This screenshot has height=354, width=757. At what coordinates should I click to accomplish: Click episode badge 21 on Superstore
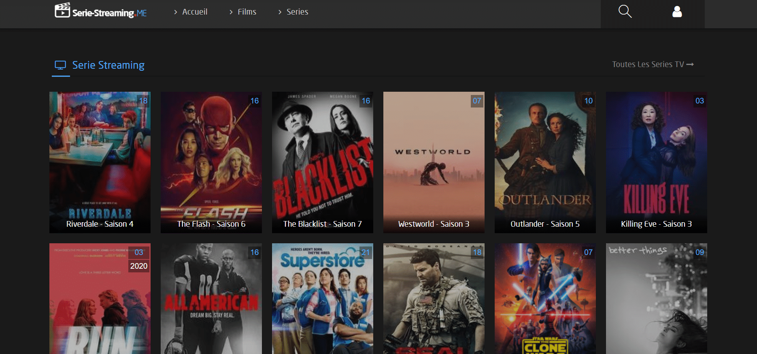[366, 252]
